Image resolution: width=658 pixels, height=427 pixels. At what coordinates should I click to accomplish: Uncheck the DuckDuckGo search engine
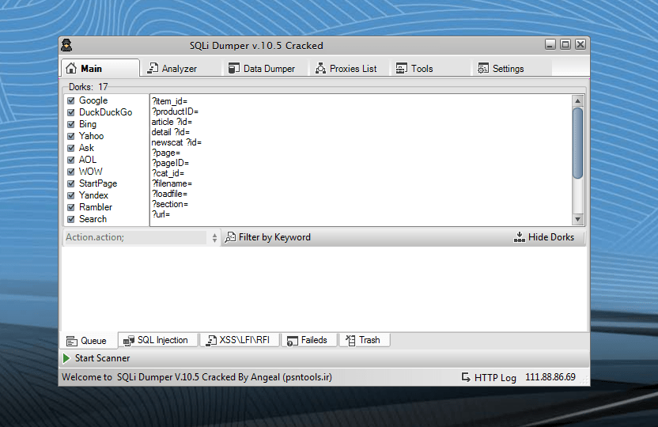pos(71,112)
